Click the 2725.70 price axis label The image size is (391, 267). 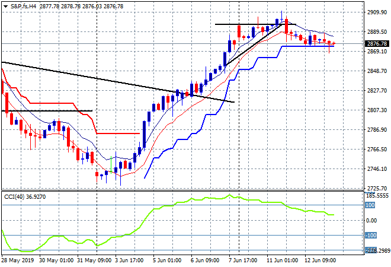(377, 188)
